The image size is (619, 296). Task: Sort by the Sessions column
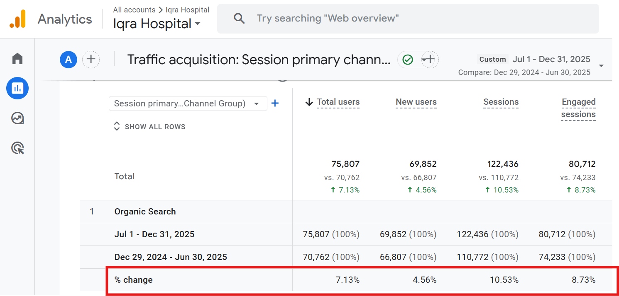coord(501,102)
